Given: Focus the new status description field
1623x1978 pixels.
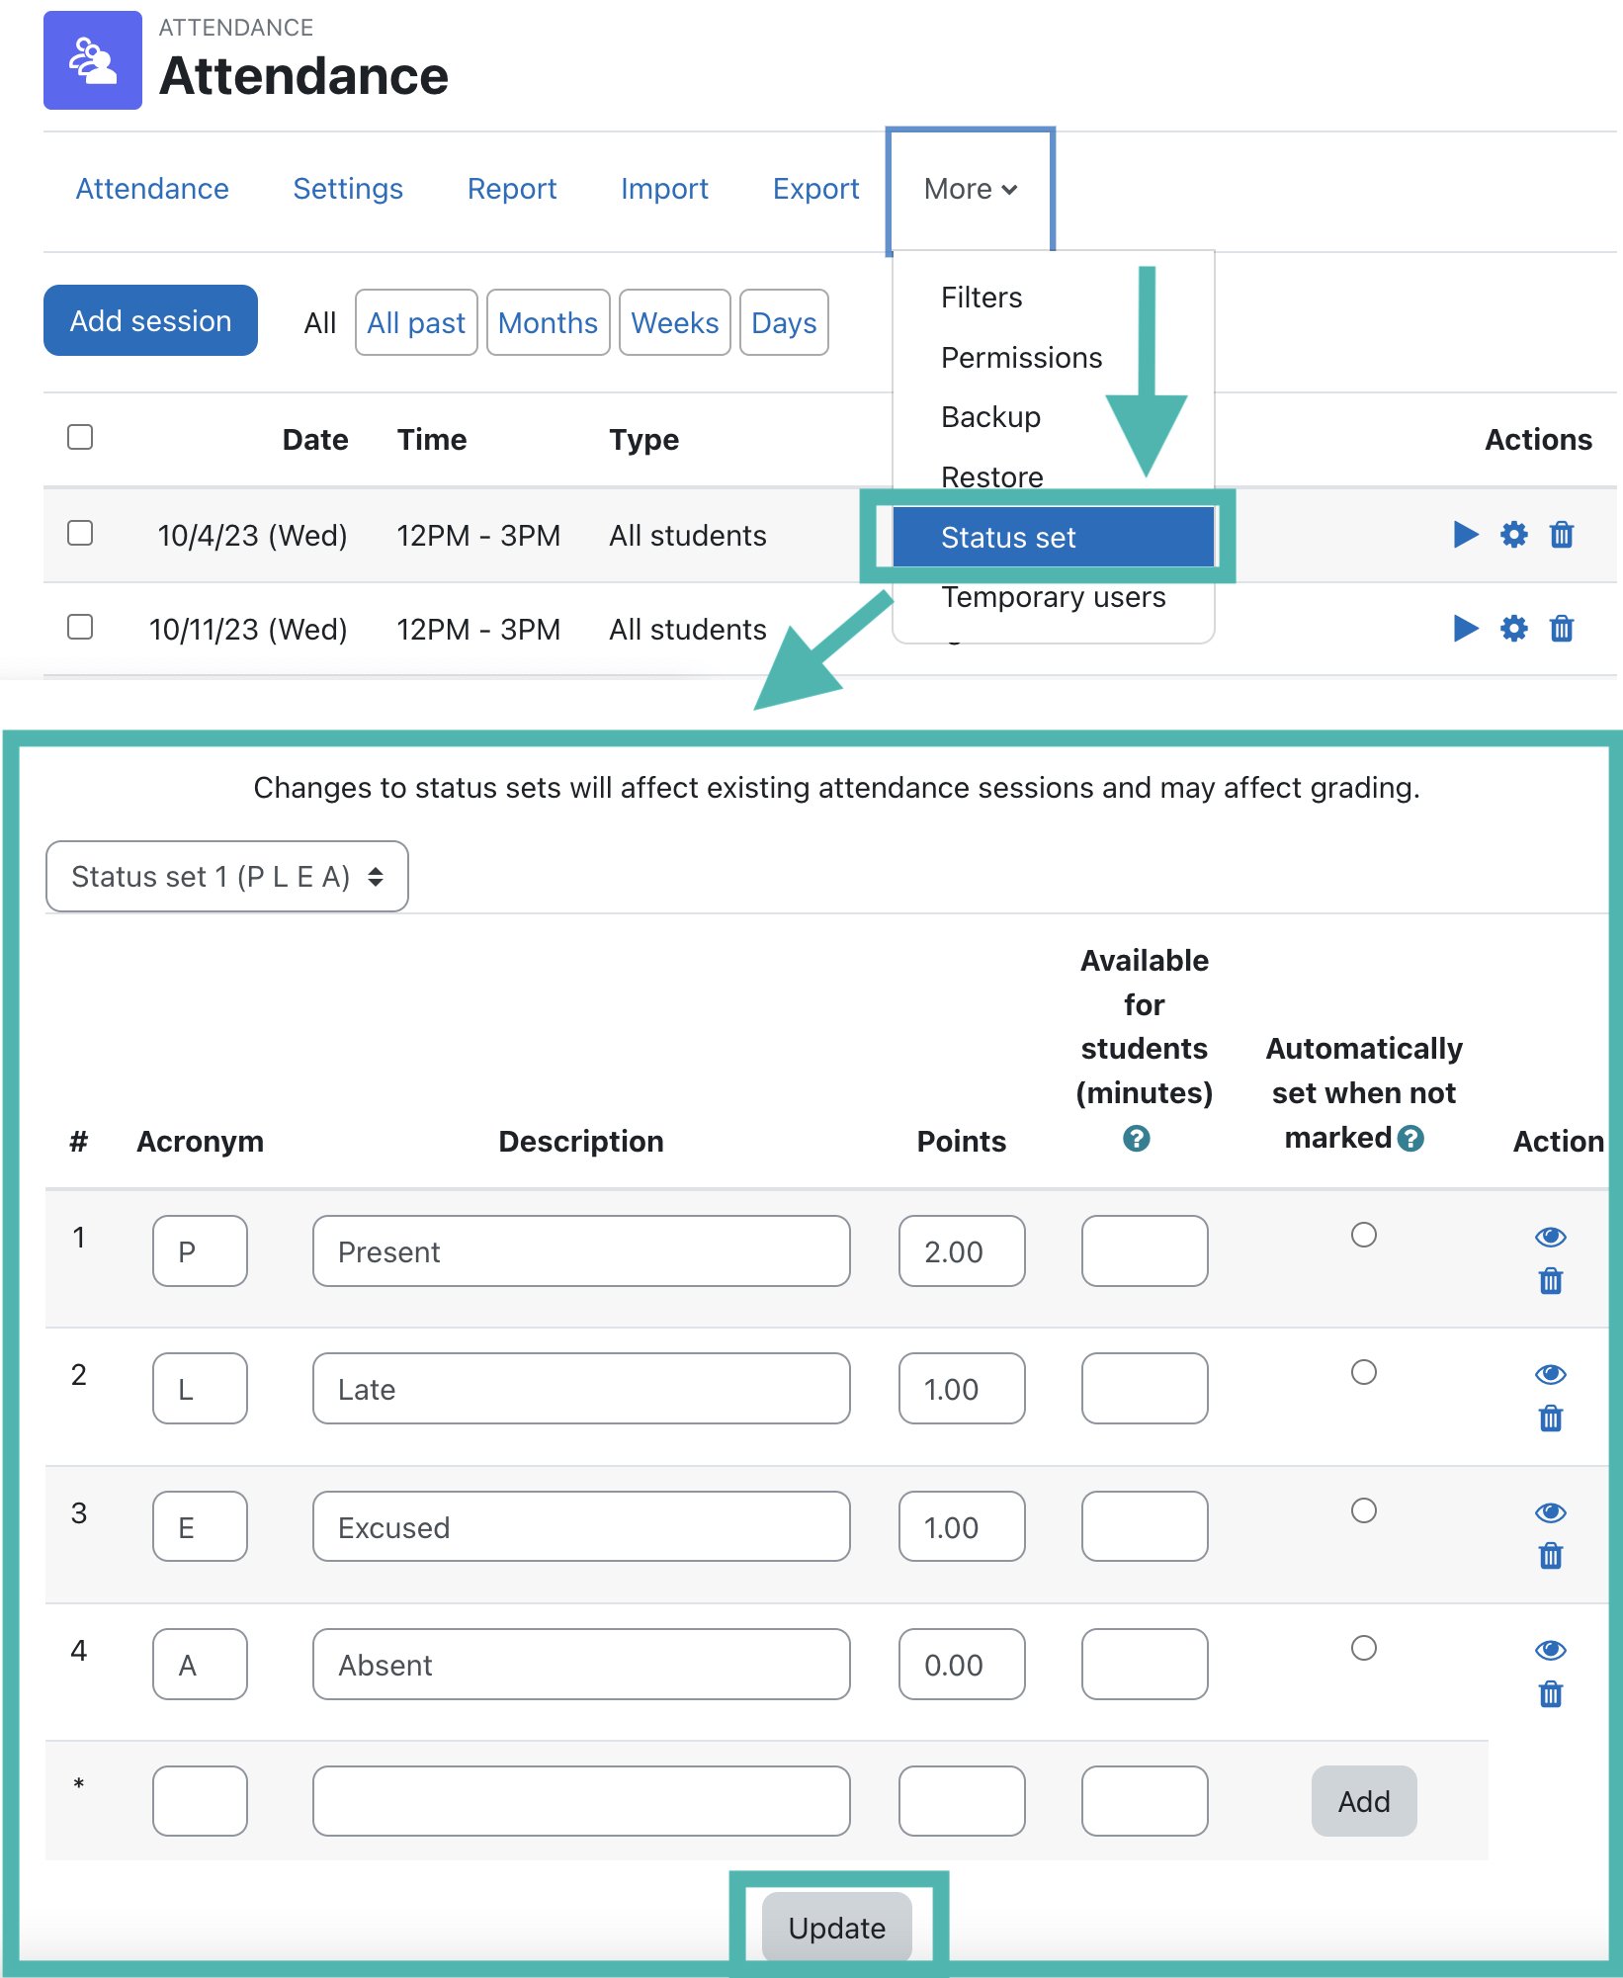Looking at the screenshot, I should point(581,1801).
